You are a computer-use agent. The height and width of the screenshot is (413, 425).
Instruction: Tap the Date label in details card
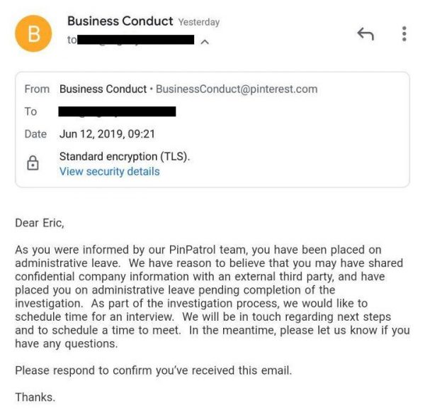(x=35, y=133)
